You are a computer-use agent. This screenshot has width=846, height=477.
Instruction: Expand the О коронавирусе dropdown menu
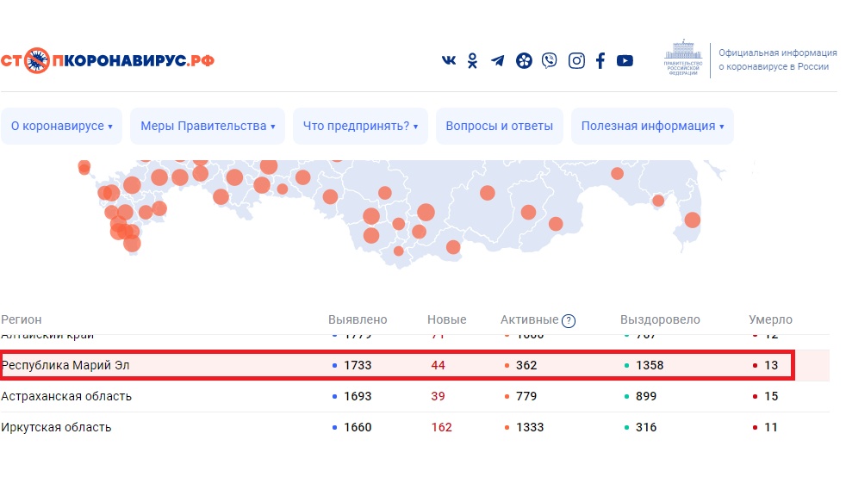(x=62, y=127)
